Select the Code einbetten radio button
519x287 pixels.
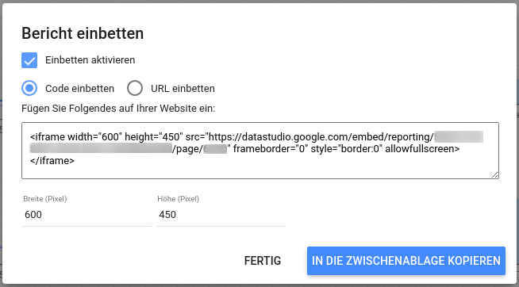[29, 88]
